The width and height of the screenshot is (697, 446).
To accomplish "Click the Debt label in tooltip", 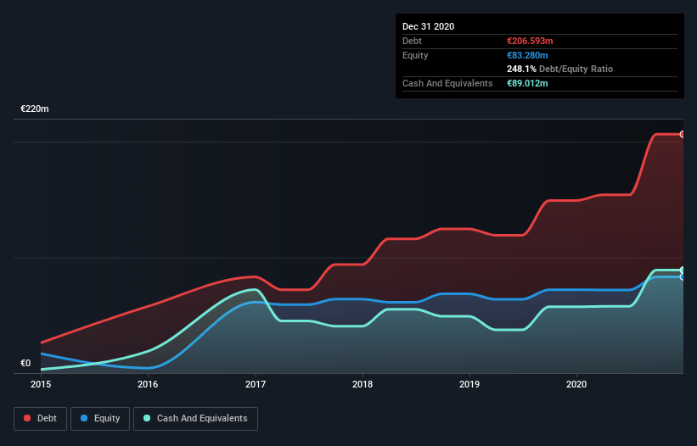I will 412,41.
